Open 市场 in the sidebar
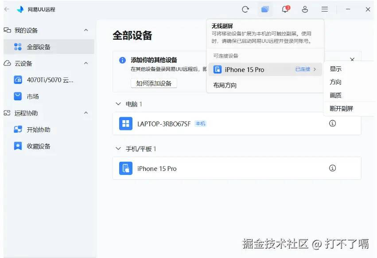 pyautogui.click(x=49, y=96)
